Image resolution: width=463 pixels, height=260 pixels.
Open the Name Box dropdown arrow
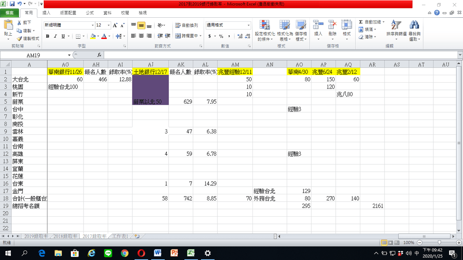pyautogui.click(x=69, y=55)
